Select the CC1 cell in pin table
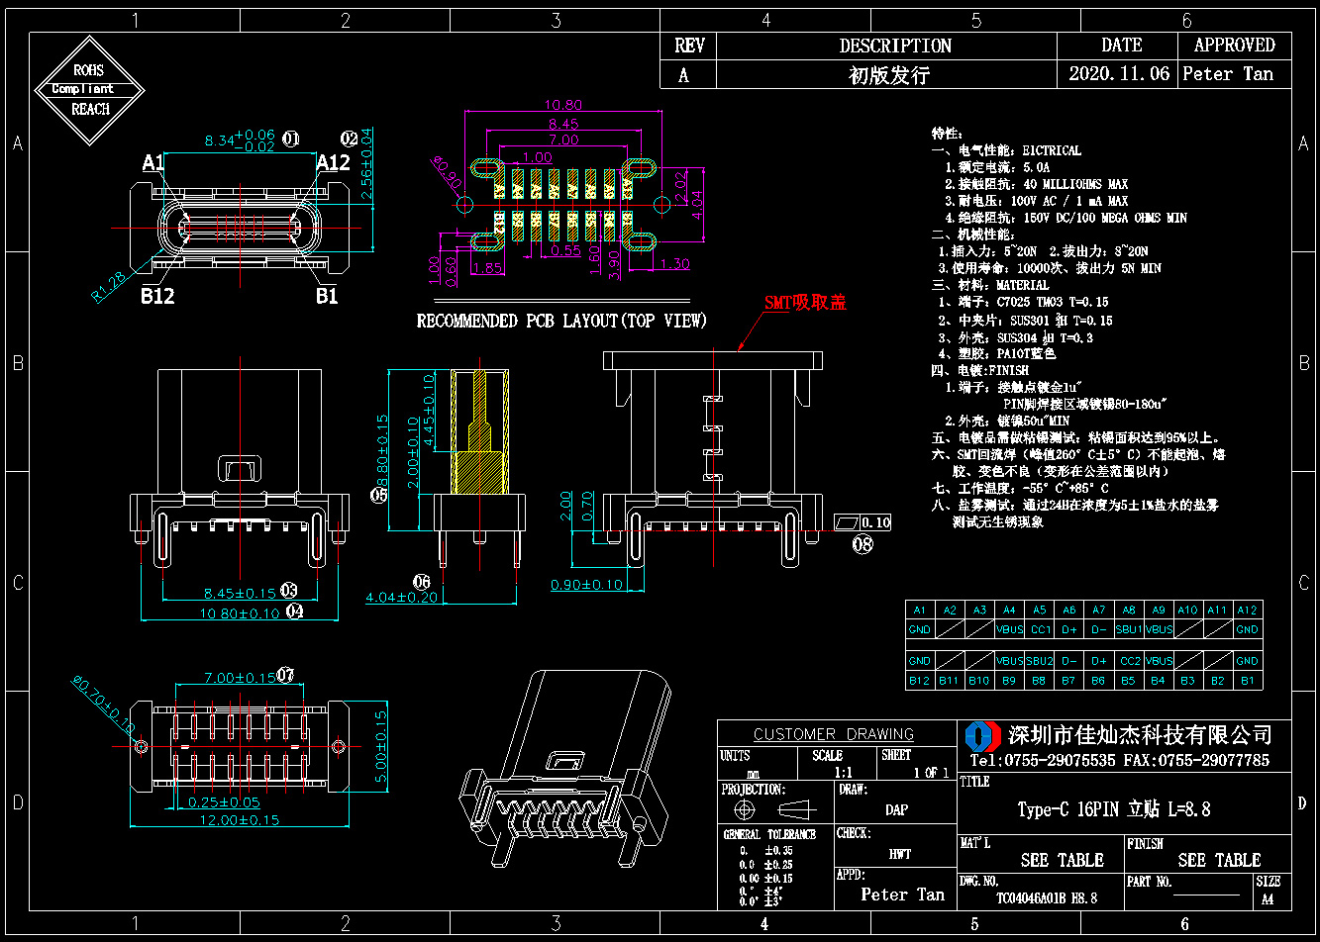 1039,629
